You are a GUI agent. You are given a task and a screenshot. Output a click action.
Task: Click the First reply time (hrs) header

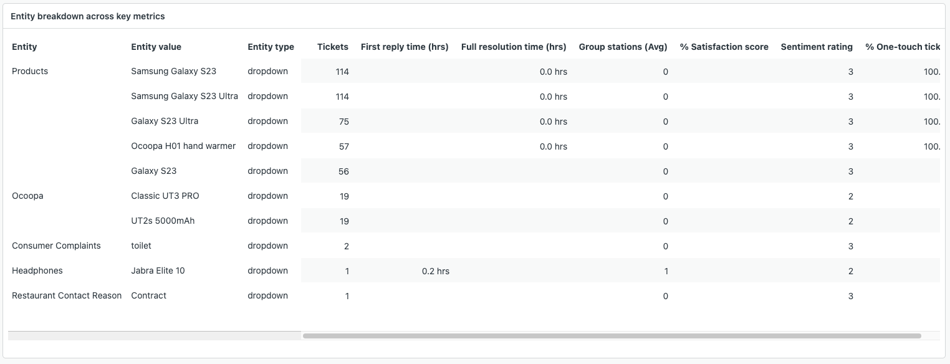point(405,47)
